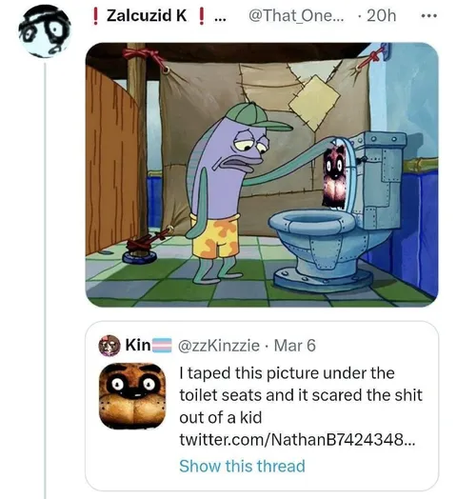
Task: Open the @That_One... handle link
Action: (296, 15)
